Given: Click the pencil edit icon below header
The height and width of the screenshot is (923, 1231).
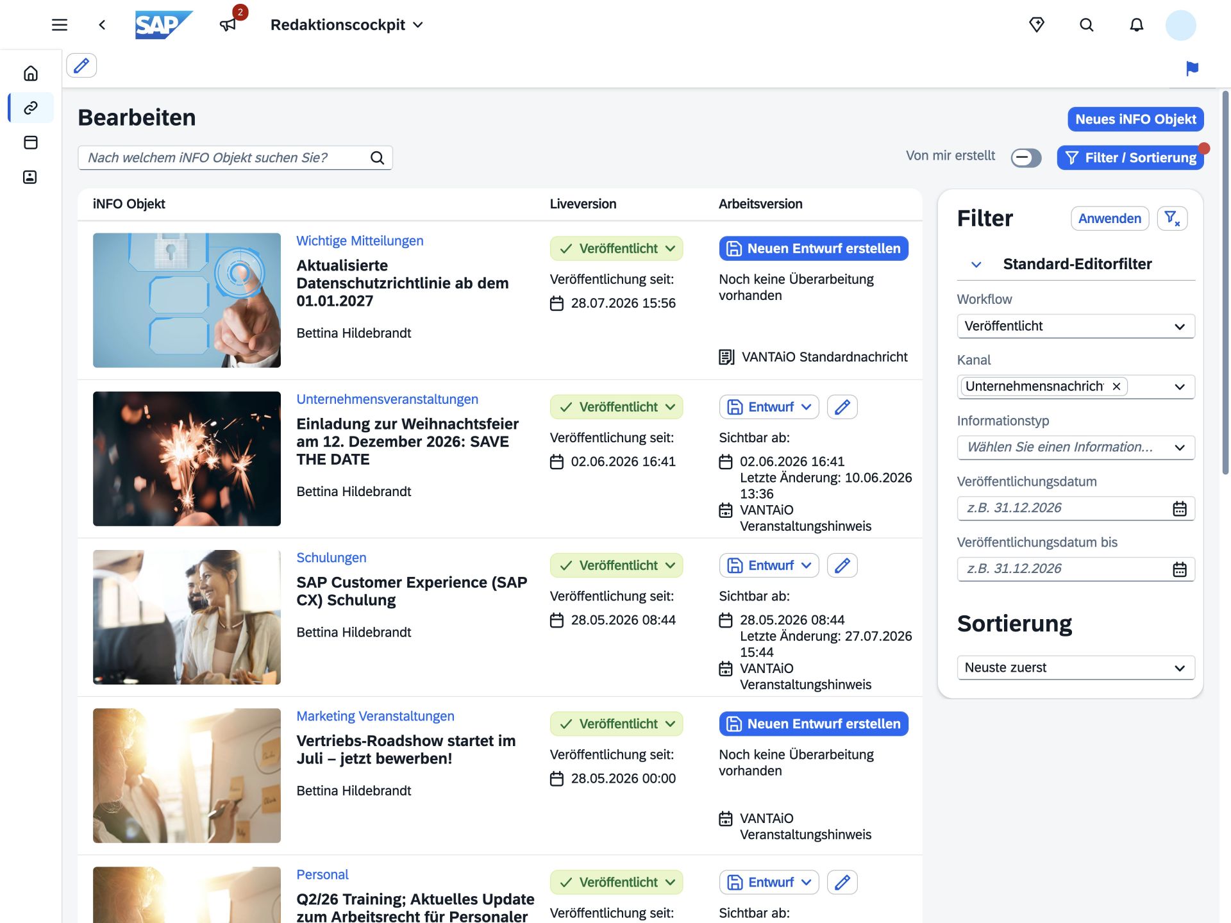Looking at the screenshot, I should coord(81,65).
